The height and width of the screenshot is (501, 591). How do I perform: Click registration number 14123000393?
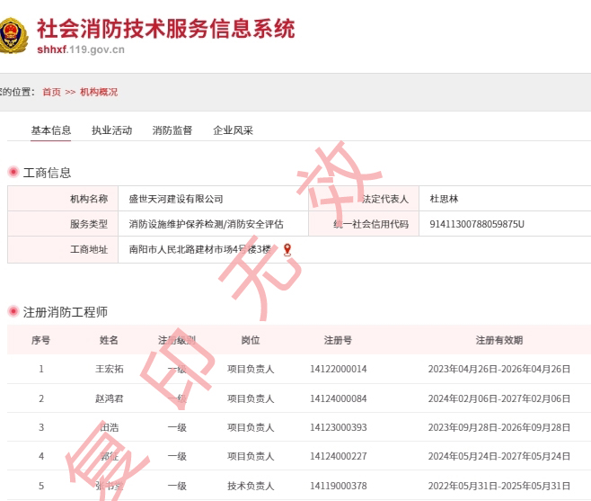[338, 427]
